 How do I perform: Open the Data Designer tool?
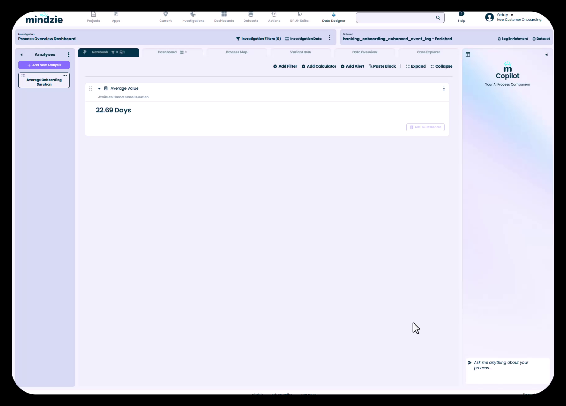(x=333, y=17)
